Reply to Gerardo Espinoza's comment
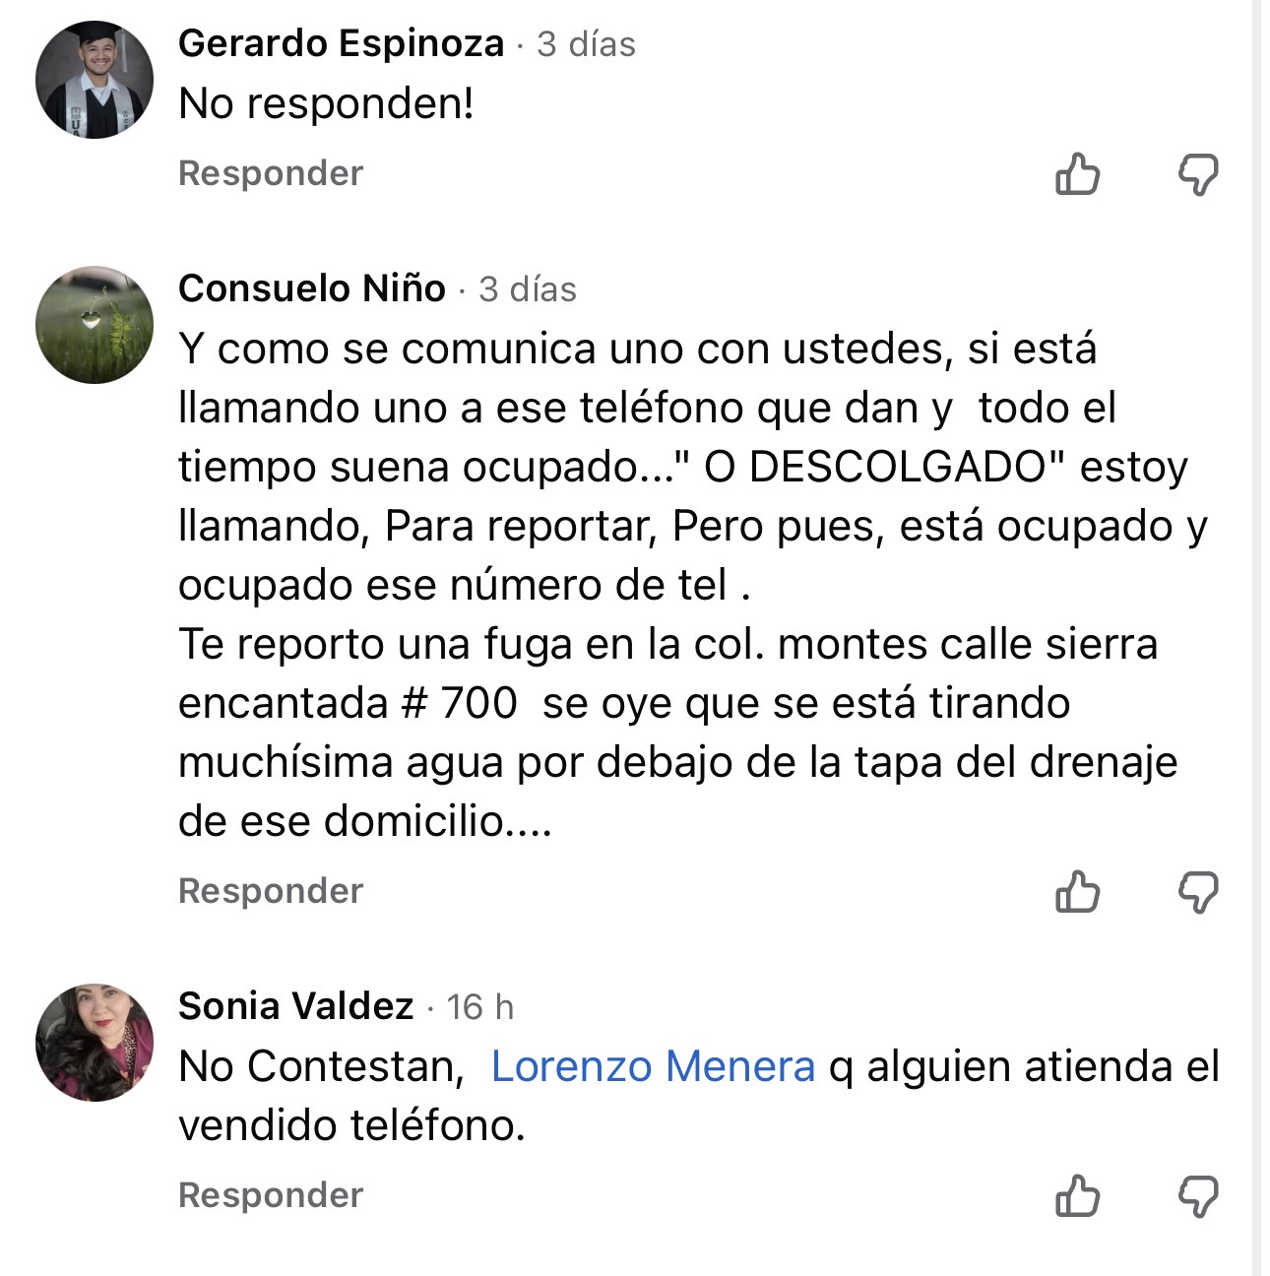The height and width of the screenshot is (1276, 1270). [271, 173]
